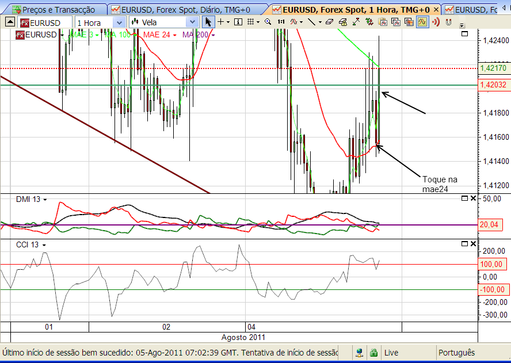
Task: Click the green and red candles marker icon
Action: [369, 22]
